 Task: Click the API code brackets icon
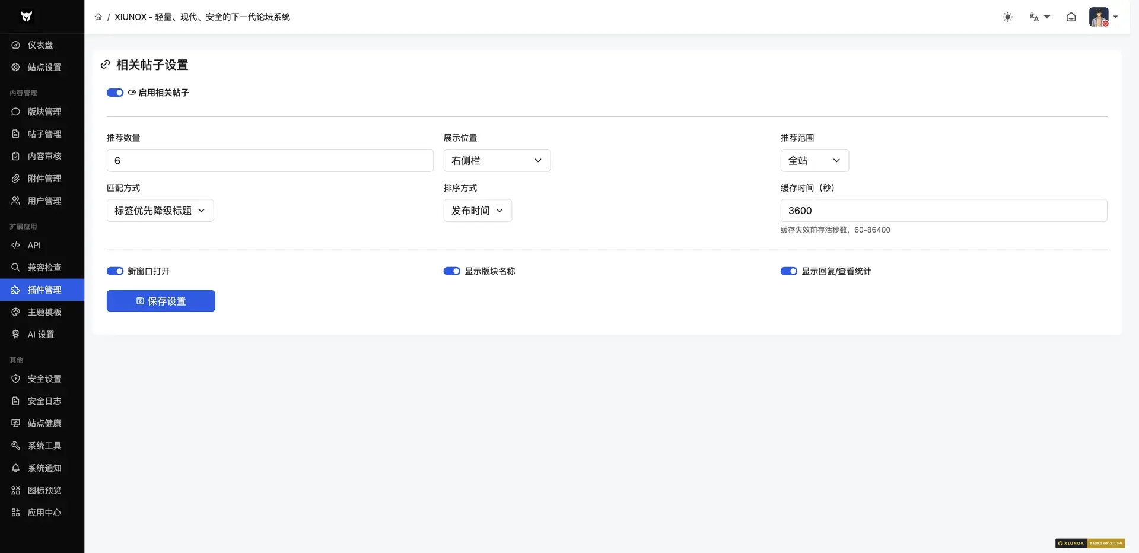tap(16, 245)
